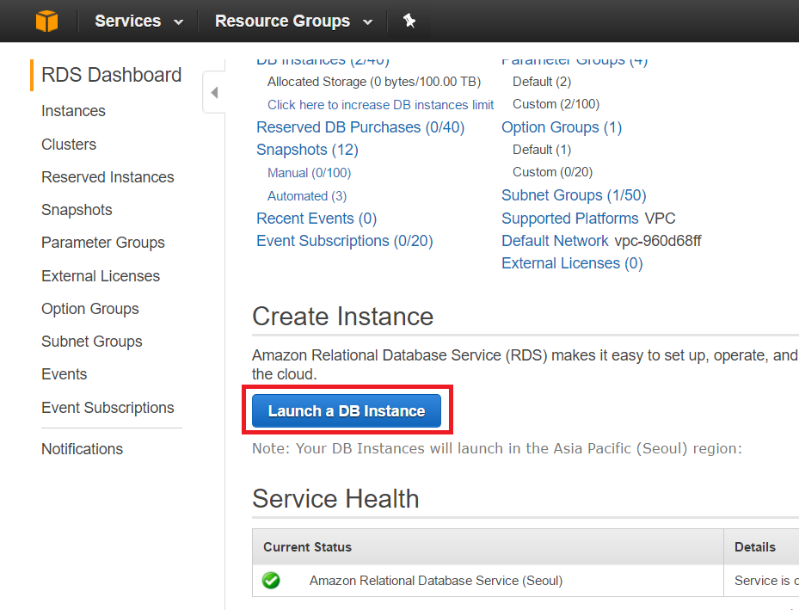Open Parameter Groups in sidebar
Screen dimensions: 799x610
[103, 243]
